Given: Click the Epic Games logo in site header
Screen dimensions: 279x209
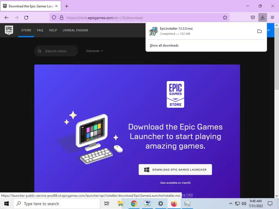Looking at the screenshot, I should coord(9,30).
